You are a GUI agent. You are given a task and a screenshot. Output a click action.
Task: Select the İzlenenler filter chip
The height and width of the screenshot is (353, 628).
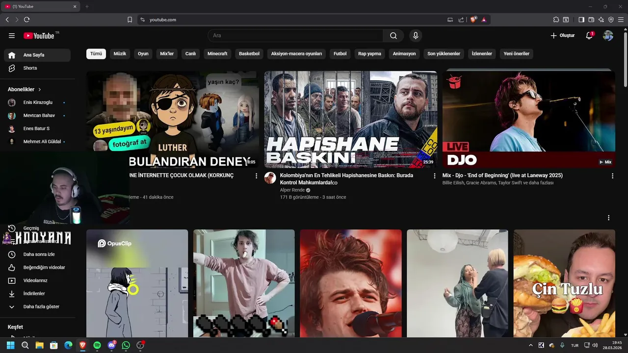coord(482,54)
